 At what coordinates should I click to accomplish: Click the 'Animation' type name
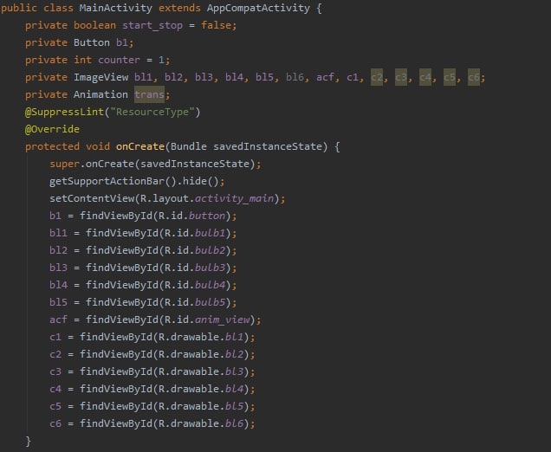[x=100, y=94]
